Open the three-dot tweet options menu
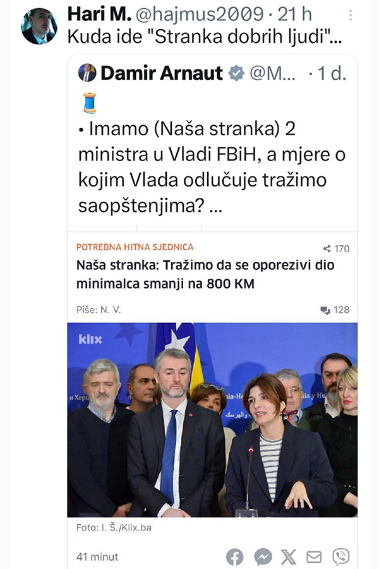379x569 pixels. (351, 15)
